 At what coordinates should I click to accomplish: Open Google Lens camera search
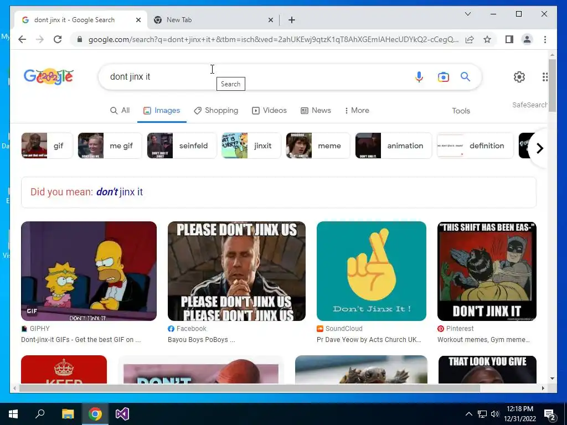tap(444, 76)
